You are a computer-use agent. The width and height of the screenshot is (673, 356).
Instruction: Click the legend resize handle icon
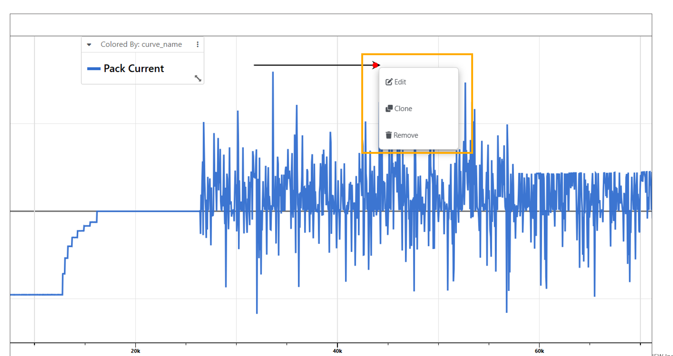tap(198, 78)
